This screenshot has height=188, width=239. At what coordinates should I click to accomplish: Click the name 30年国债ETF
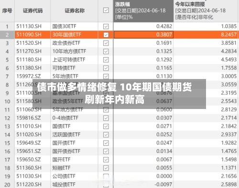point(67,35)
